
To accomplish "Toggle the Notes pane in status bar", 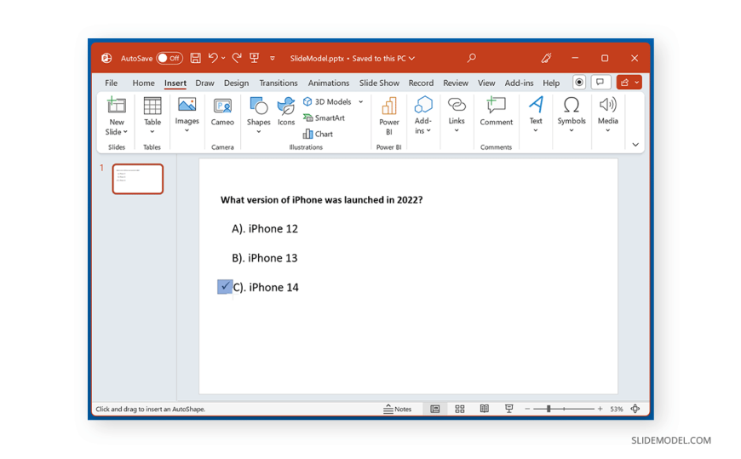I will pos(398,409).
